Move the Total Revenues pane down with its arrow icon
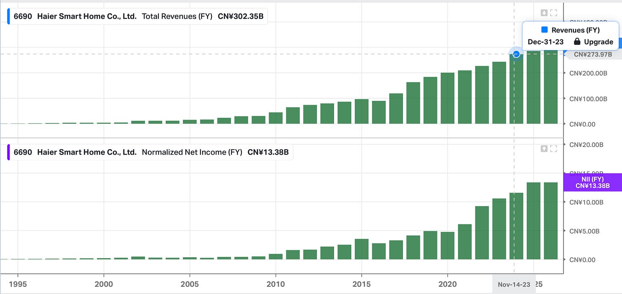The height and width of the screenshot is (294, 622). pyautogui.click(x=544, y=13)
